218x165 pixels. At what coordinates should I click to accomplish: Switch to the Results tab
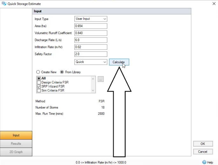click(x=16, y=143)
